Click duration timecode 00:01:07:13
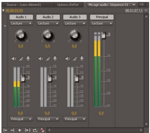 point(134,10)
